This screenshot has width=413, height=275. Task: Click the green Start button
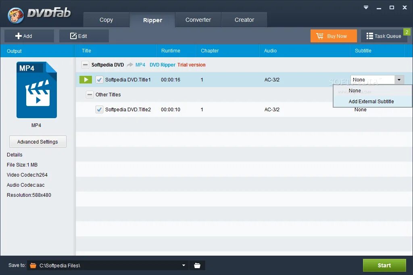(384, 265)
